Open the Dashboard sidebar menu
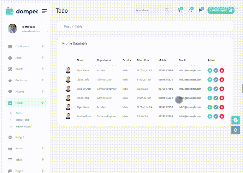The width and height of the screenshot is (243, 173). pyautogui.click(x=26, y=46)
